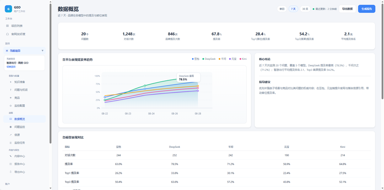Viewport: 384px width, 190px height.
Task: Open 内容中心 from its pencil icon
Action: tap(10, 156)
